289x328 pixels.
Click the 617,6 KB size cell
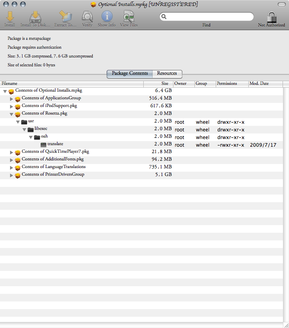[161, 106]
